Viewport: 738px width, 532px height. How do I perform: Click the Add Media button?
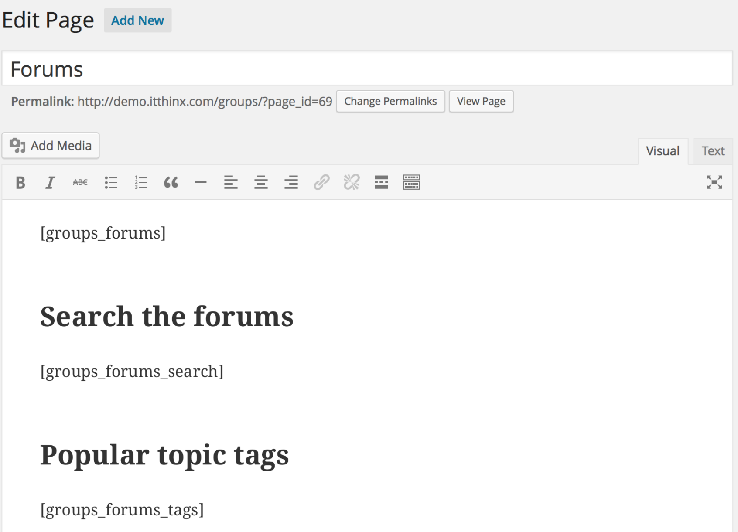tap(51, 146)
